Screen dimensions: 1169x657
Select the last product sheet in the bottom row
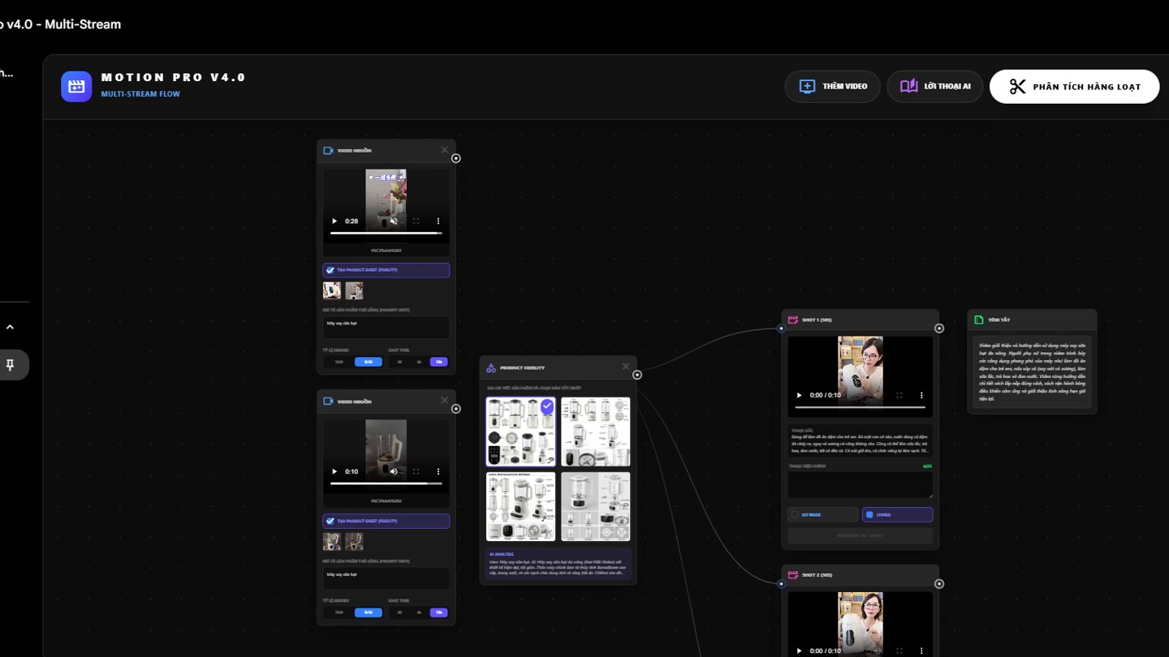(x=595, y=506)
